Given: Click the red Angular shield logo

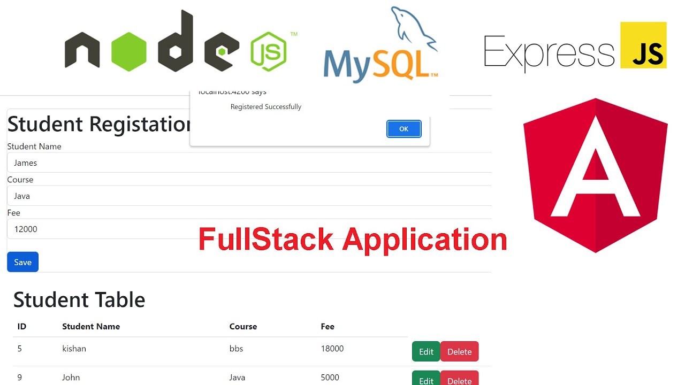Looking at the screenshot, I should point(595,175).
